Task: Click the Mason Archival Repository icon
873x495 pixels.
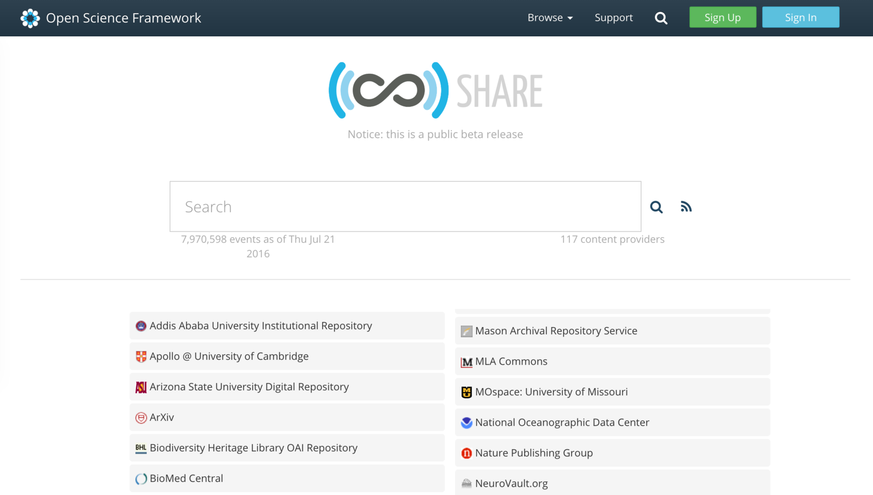Action: click(467, 331)
